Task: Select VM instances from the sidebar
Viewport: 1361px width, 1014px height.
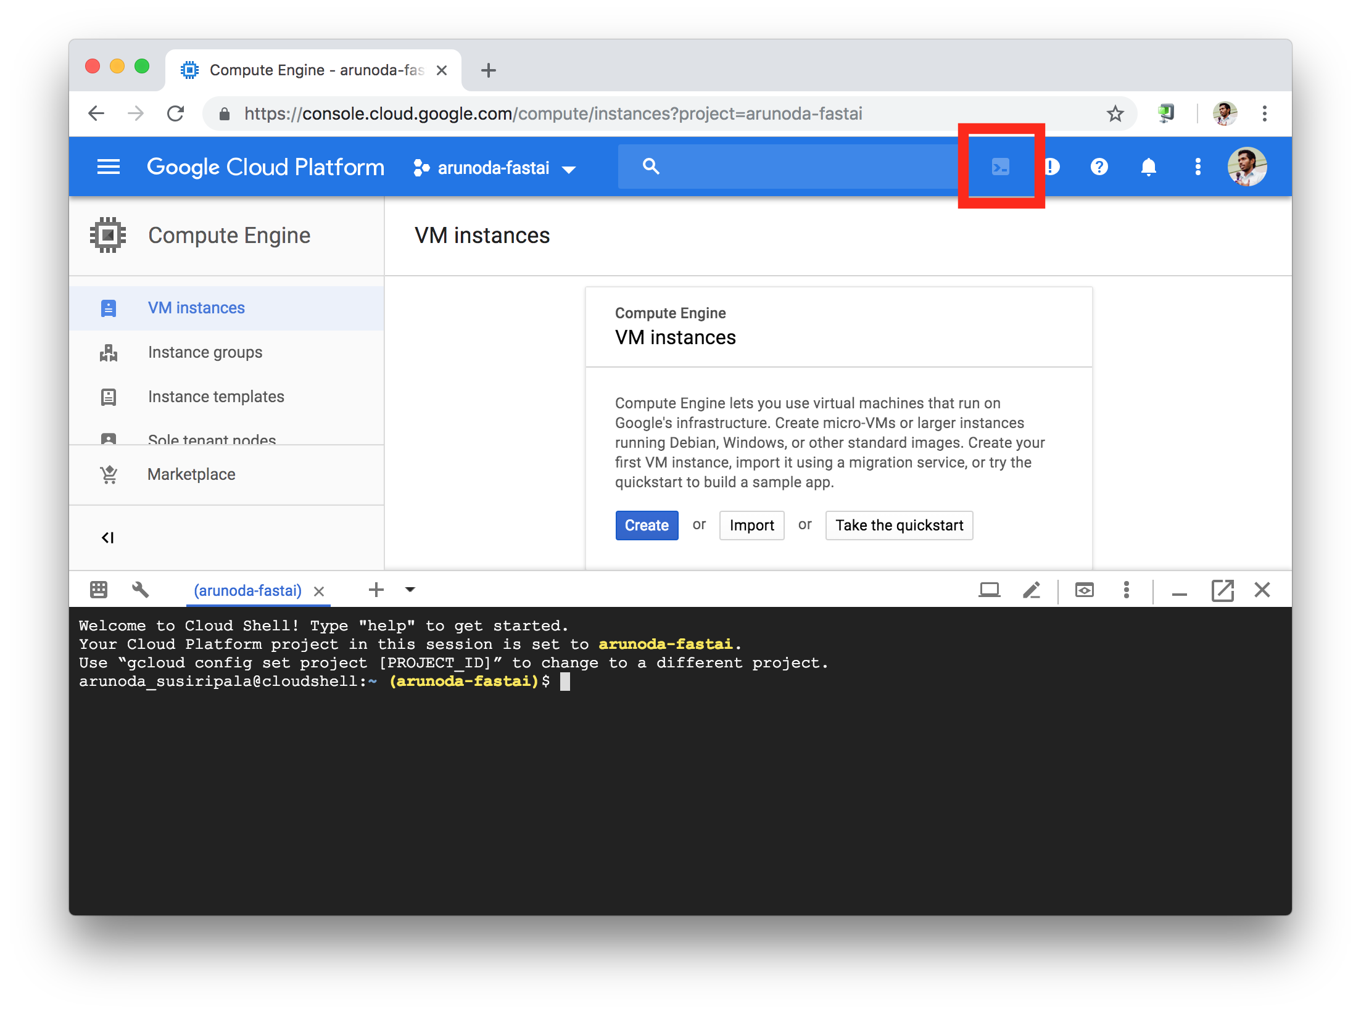Action: point(196,308)
